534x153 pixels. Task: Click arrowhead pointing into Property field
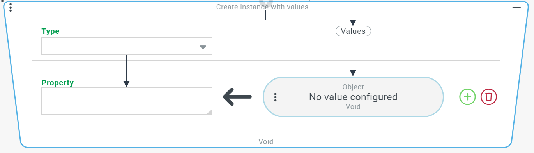click(126, 84)
